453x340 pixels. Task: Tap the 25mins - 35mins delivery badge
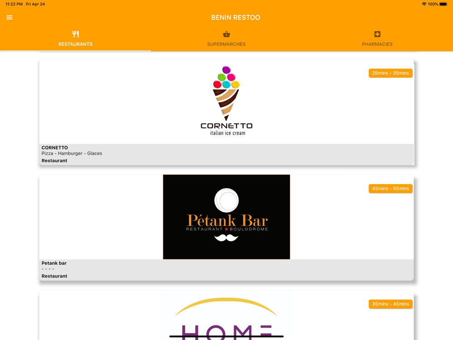click(x=390, y=73)
